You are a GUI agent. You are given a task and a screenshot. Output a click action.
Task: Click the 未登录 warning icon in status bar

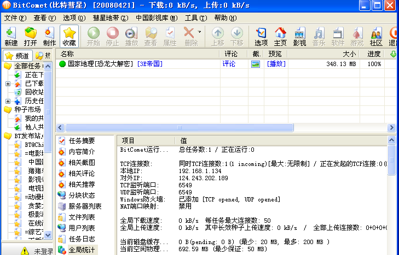point(25,251)
